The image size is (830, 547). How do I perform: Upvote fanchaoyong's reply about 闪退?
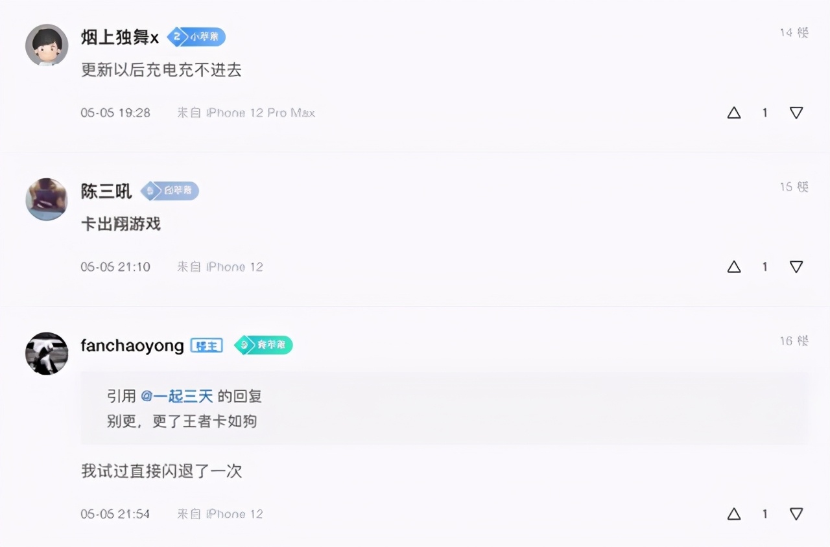tap(733, 514)
